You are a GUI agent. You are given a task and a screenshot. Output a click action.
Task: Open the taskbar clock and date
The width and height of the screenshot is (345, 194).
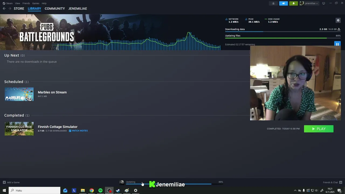[x=330, y=190]
